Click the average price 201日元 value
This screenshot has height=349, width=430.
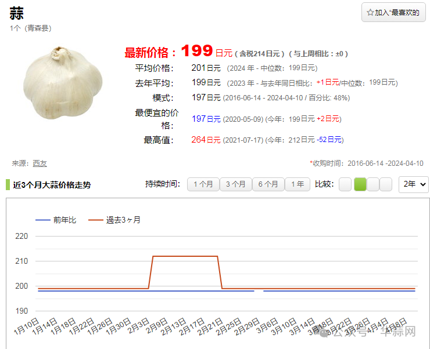(206, 68)
